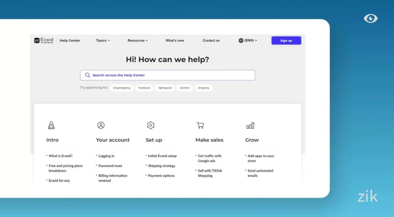Select the dropshipping search suggestion
This screenshot has width=394, height=217.
coord(122,88)
